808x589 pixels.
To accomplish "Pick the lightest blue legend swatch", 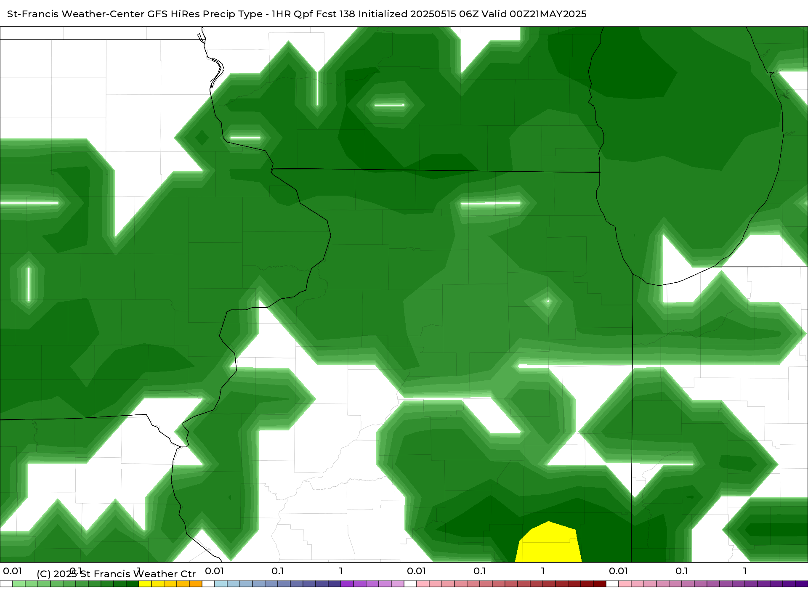I will point(221,584).
